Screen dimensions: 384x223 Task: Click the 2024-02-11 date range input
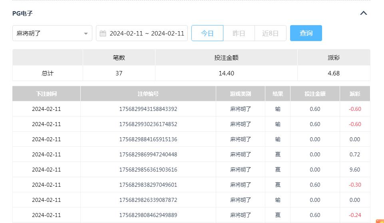[x=147, y=34]
